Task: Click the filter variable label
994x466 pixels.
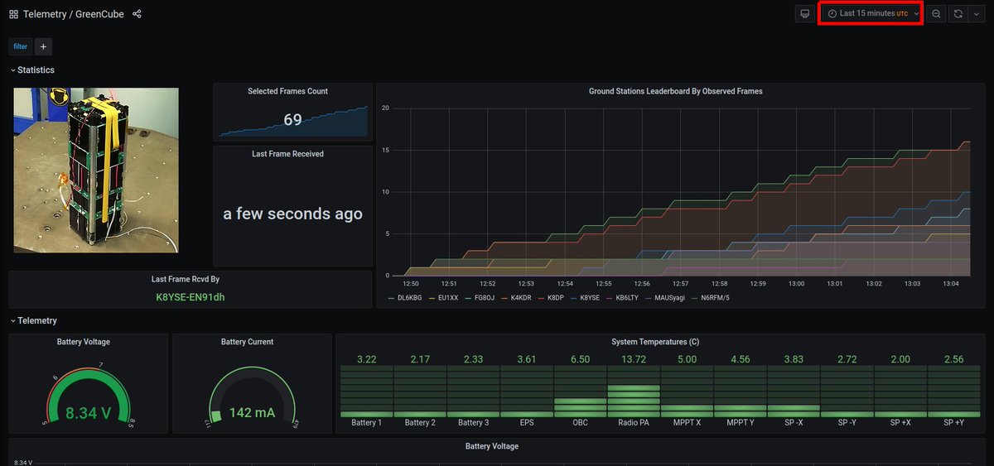Action: (x=20, y=46)
